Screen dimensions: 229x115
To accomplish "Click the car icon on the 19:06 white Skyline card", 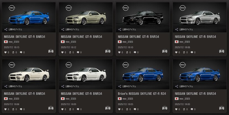I will [x=51, y=108].
